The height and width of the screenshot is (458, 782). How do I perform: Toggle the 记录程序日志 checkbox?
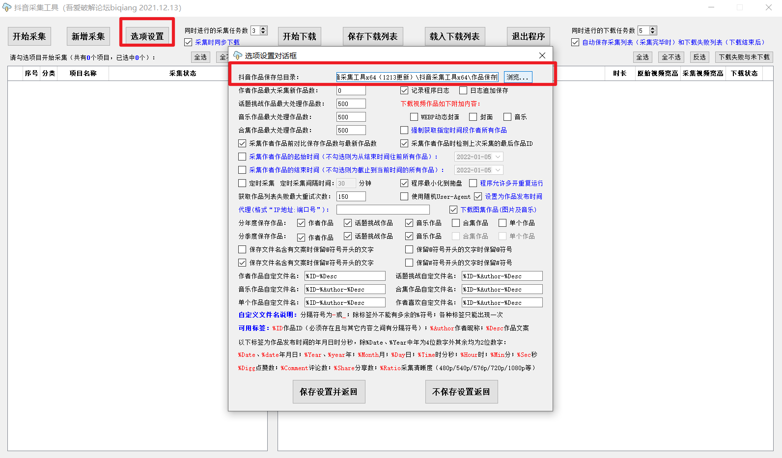click(x=404, y=90)
